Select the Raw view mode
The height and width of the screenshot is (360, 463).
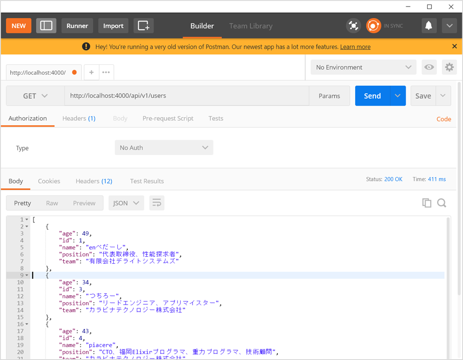[x=52, y=203]
